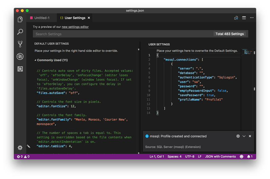Close the User Settings tab
270x179 pixels.
89,18
